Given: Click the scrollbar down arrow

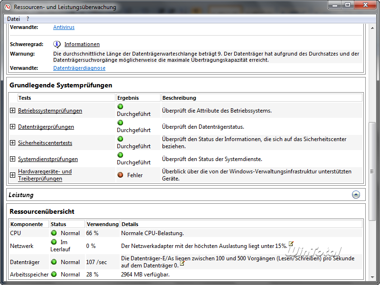Looking at the screenshot, I should (372, 277).
